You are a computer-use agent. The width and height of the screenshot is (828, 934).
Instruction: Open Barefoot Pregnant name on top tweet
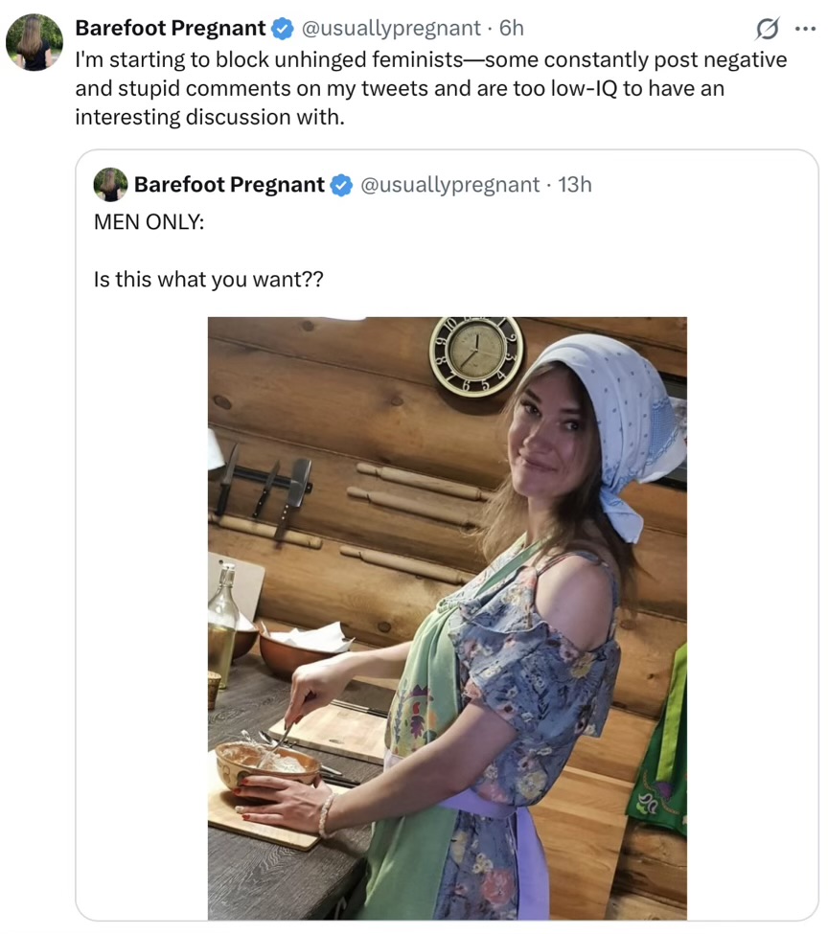click(x=170, y=29)
